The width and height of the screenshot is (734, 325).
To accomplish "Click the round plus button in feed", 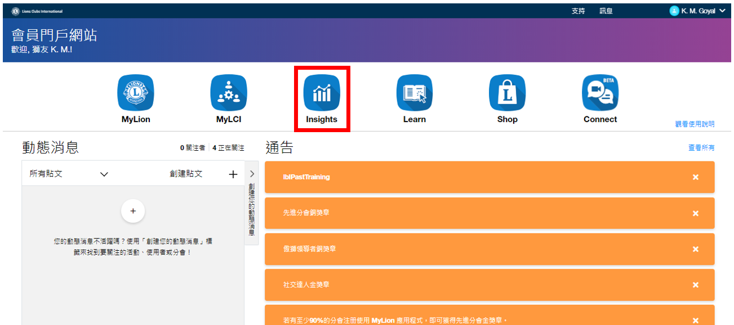I will coord(133,211).
